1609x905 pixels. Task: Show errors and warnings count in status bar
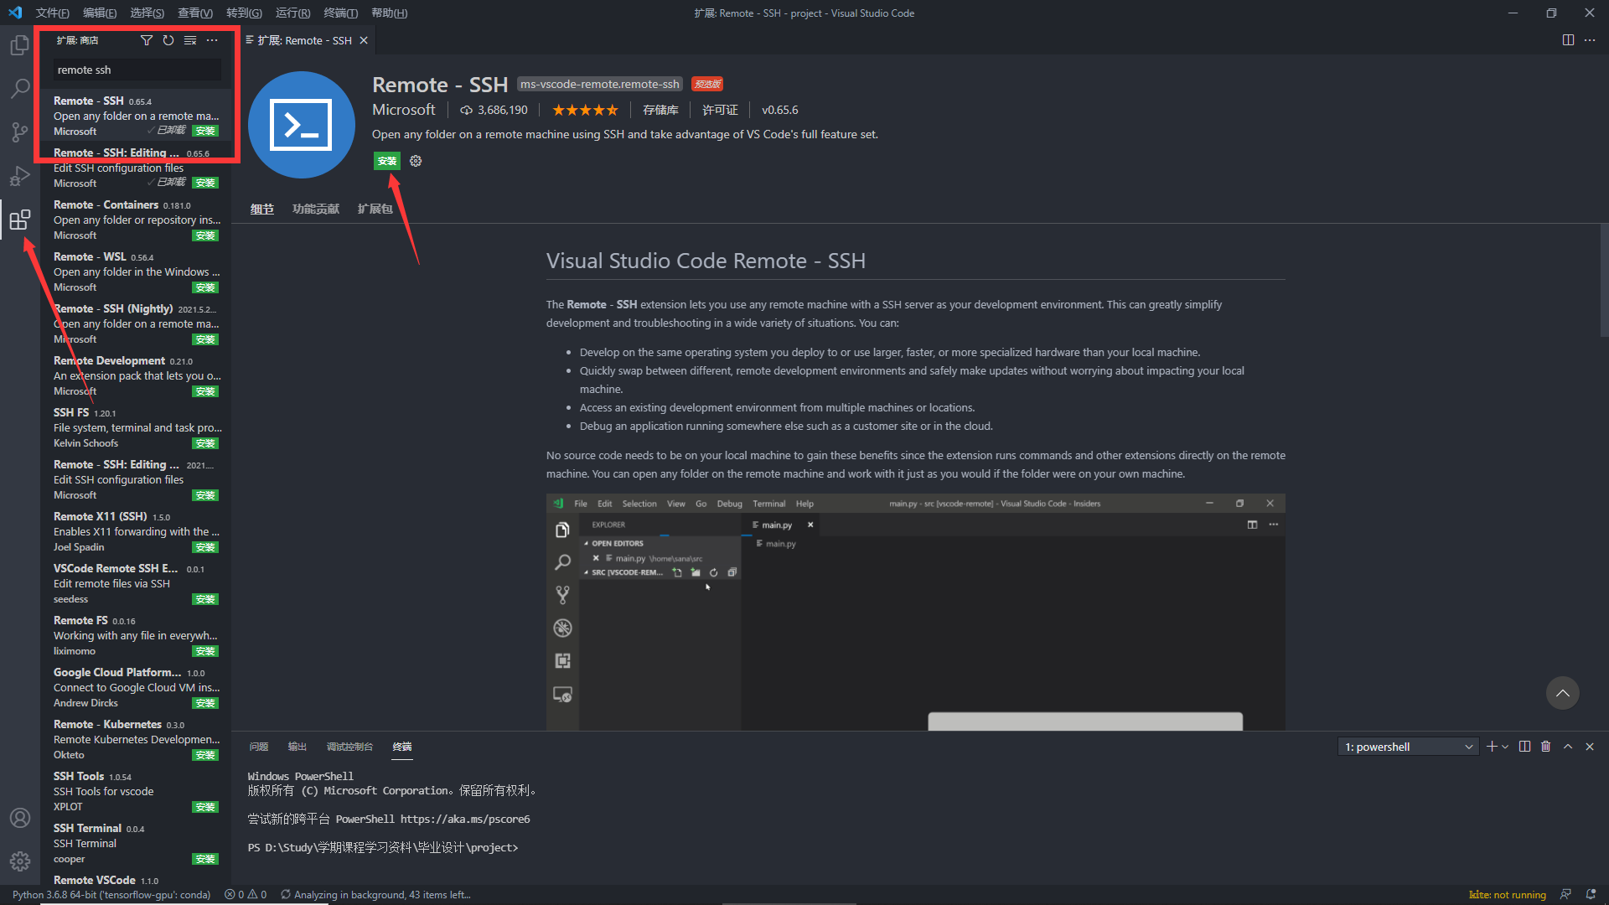click(x=246, y=895)
